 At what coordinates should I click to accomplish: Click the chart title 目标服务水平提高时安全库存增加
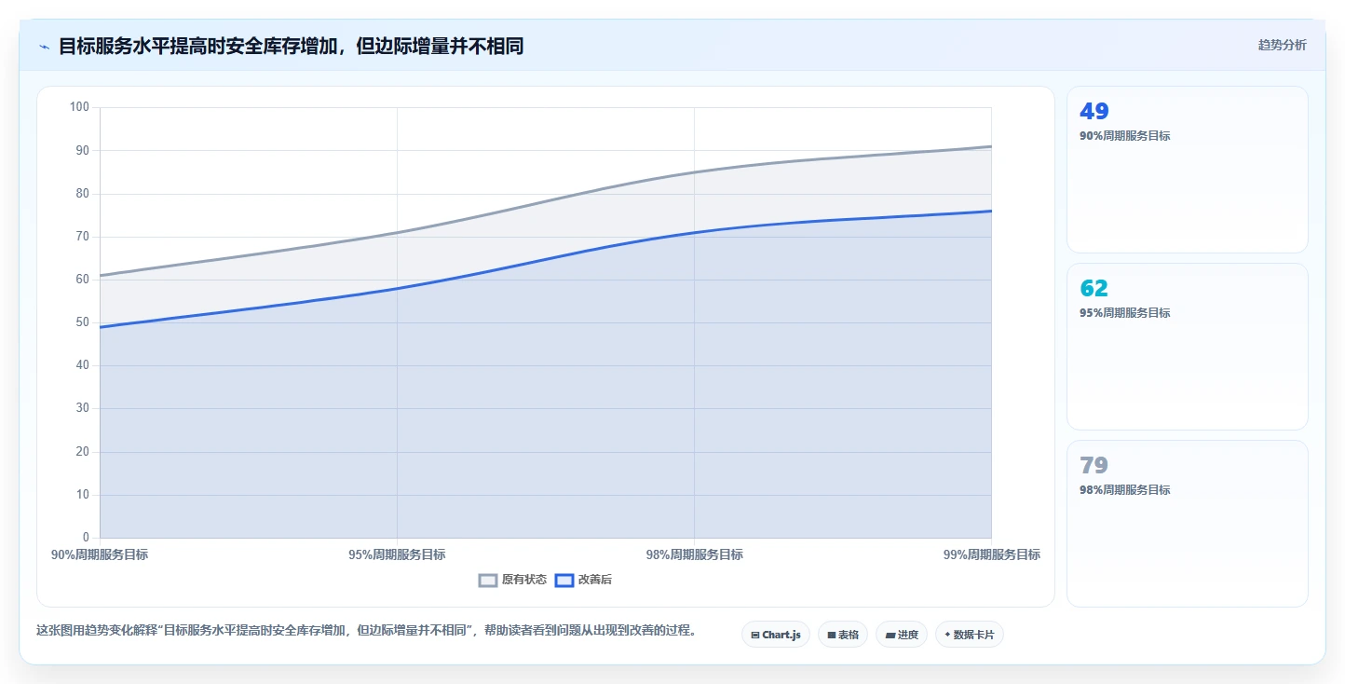(291, 46)
